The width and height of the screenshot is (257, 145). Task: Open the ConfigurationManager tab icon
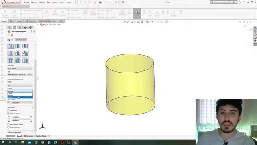click(20, 27)
